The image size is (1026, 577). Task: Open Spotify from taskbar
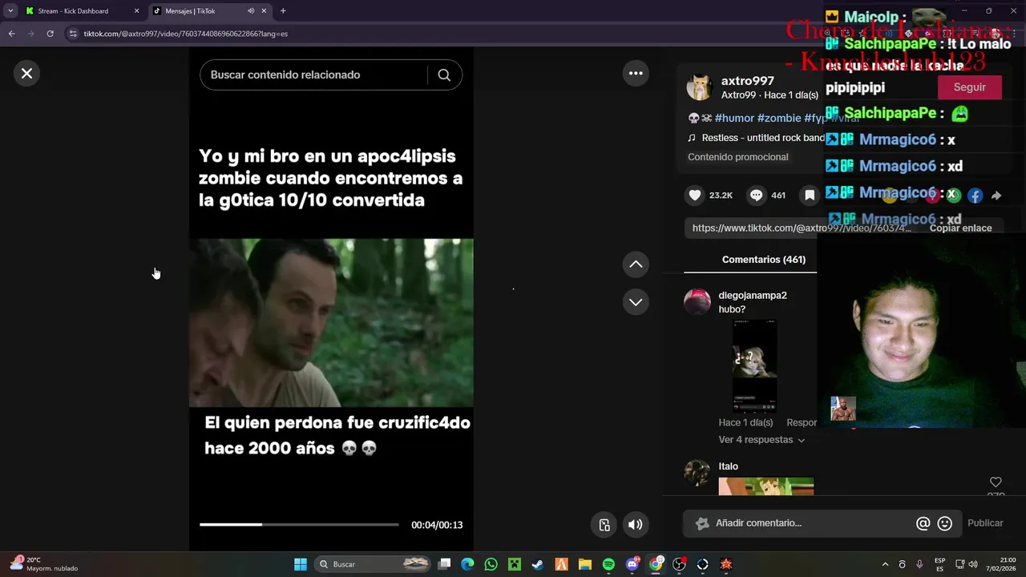608,564
